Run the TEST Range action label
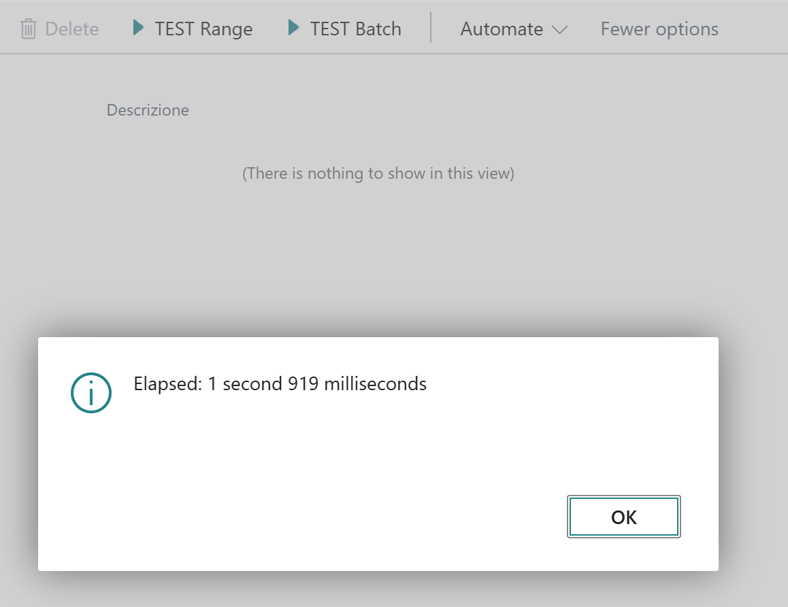This screenshot has width=788, height=607. (x=203, y=29)
